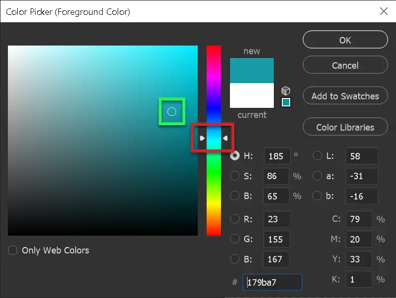The image size is (396, 298).
Task: Select the S (Saturation) radio button
Action: (235, 176)
